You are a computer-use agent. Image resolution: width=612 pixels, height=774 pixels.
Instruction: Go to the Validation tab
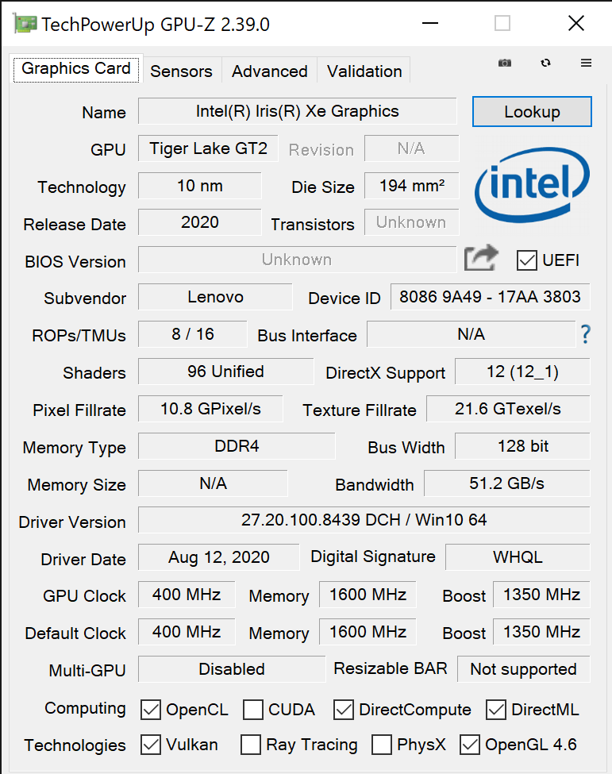click(364, 71)
